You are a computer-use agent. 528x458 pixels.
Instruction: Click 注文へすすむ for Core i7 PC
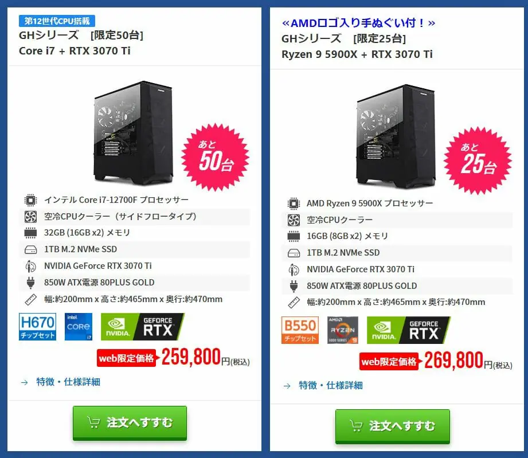tap(130, 423)
